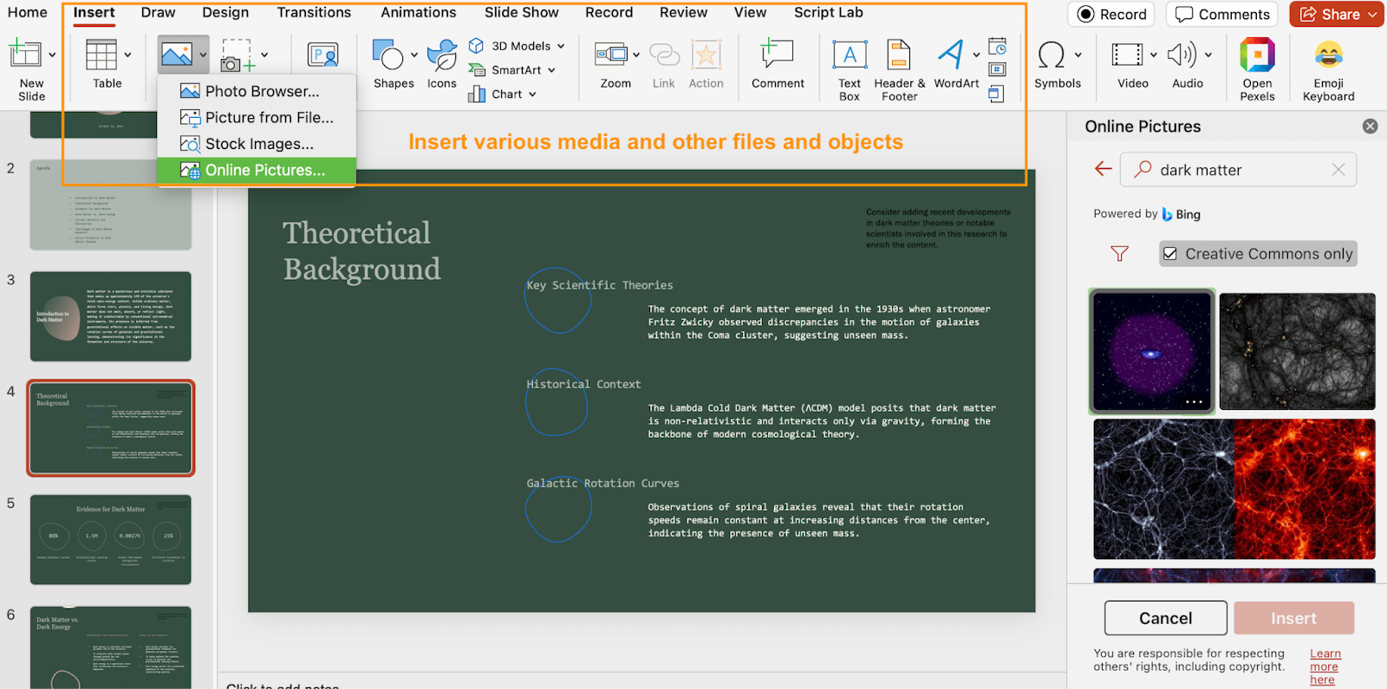The width and height of the screenshot is (1387, 689).
Task: Click the filter funnel icon in Online Pictures
Action: [1119, 254]
